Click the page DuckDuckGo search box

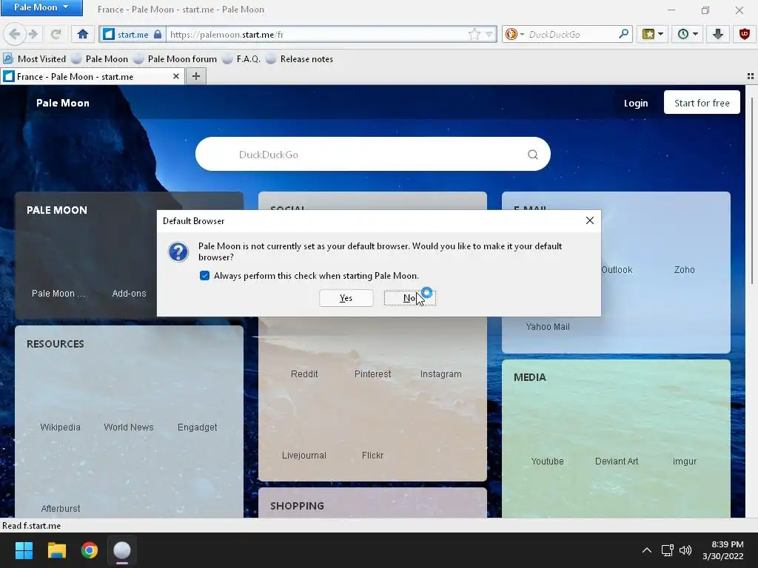tap(373, 154)
